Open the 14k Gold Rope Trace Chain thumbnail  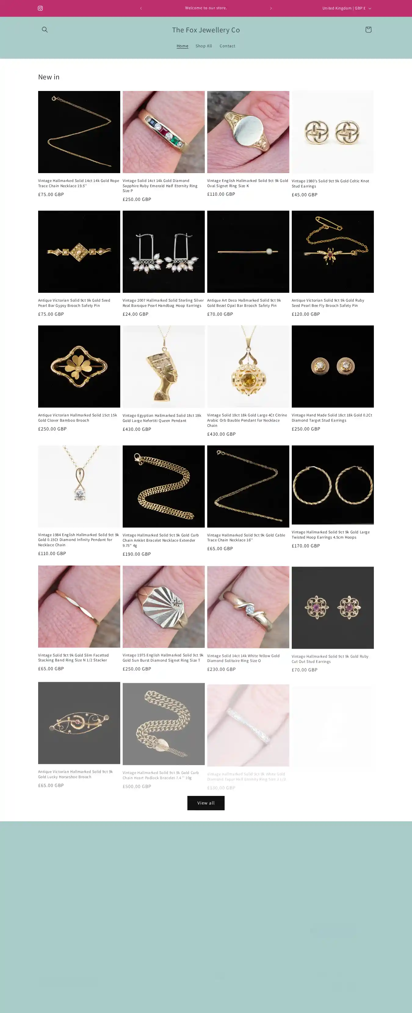point(79,132)
